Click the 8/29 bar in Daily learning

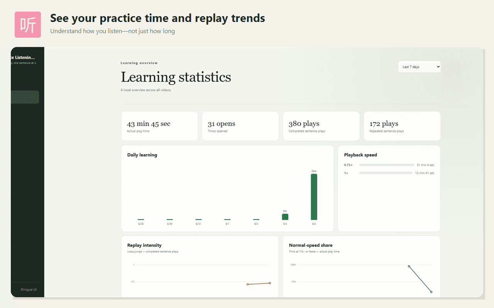(141, 219)
